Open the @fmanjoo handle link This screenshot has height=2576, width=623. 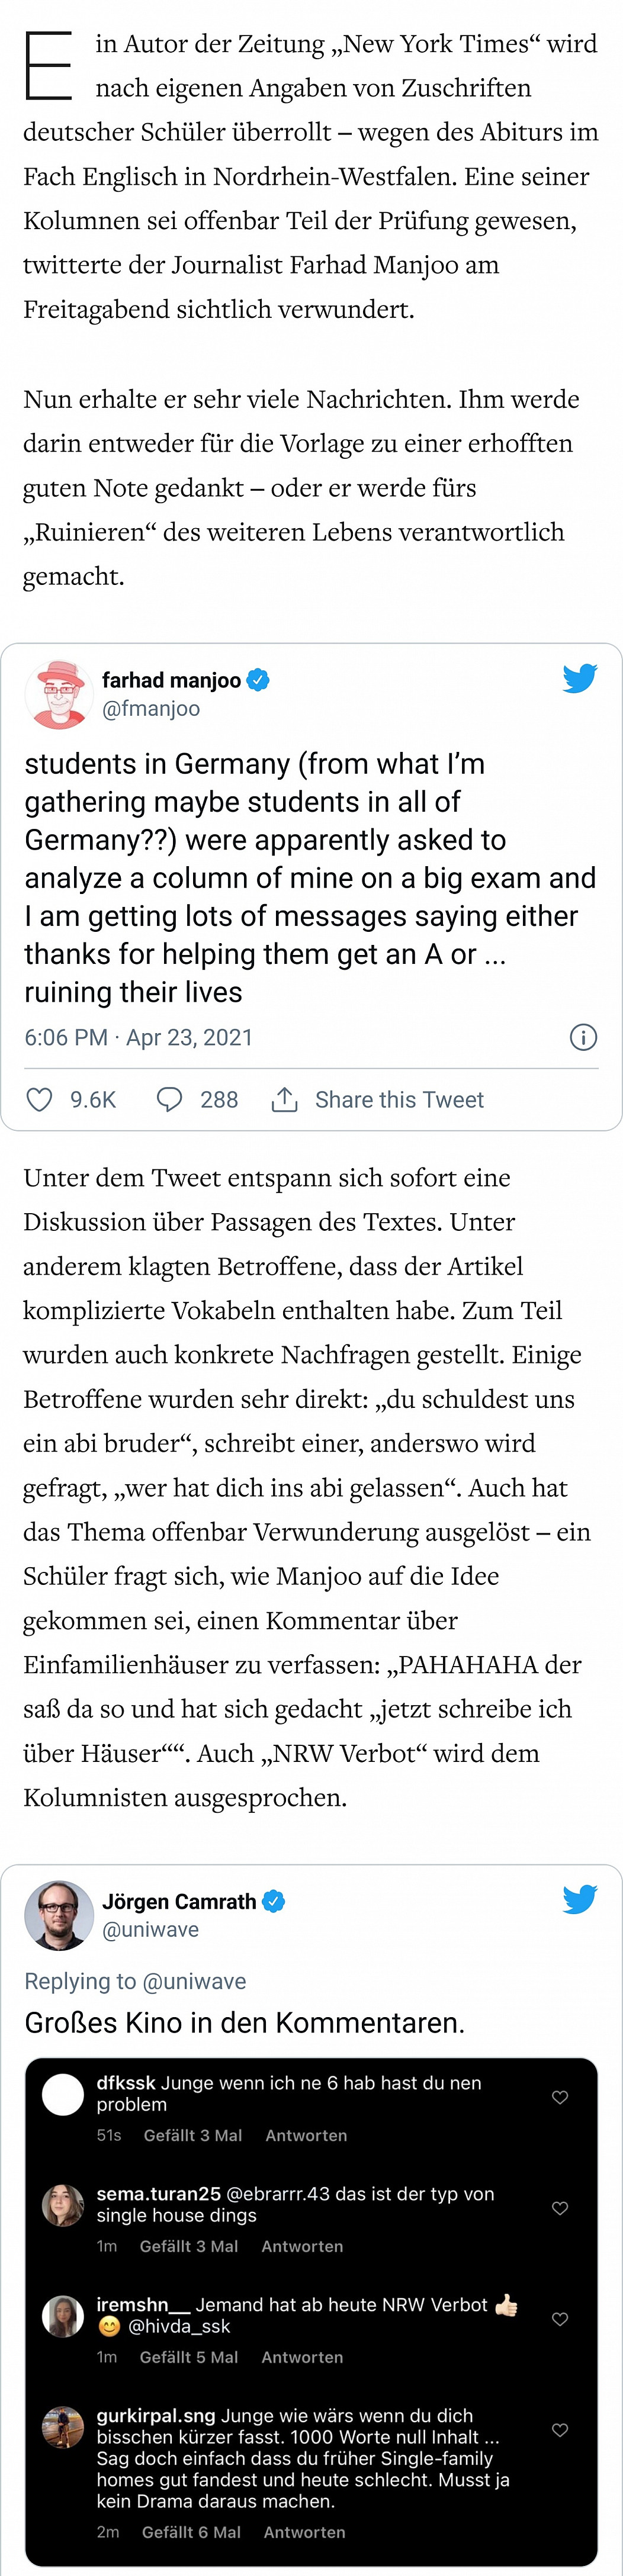151,709
